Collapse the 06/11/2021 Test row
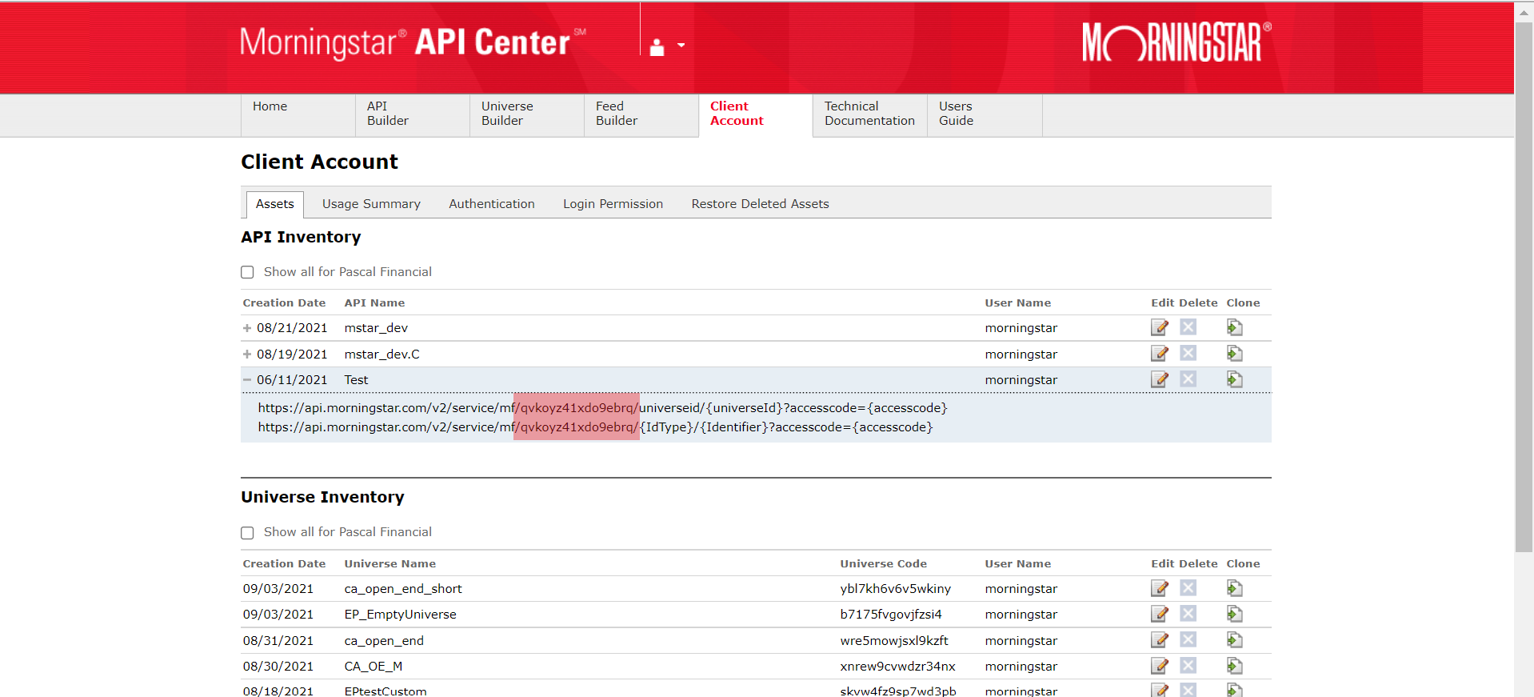Screen dimensions: 1534x697 [x=247, y=380]
